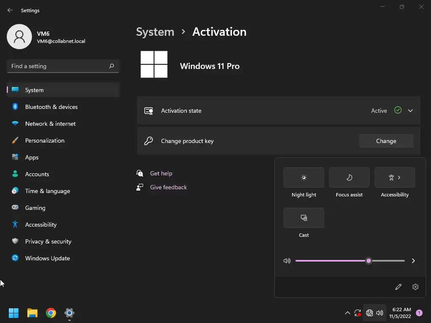Click the volume slider in quick settings
Viewport: 431px width, 323px height.
point(350,261)
